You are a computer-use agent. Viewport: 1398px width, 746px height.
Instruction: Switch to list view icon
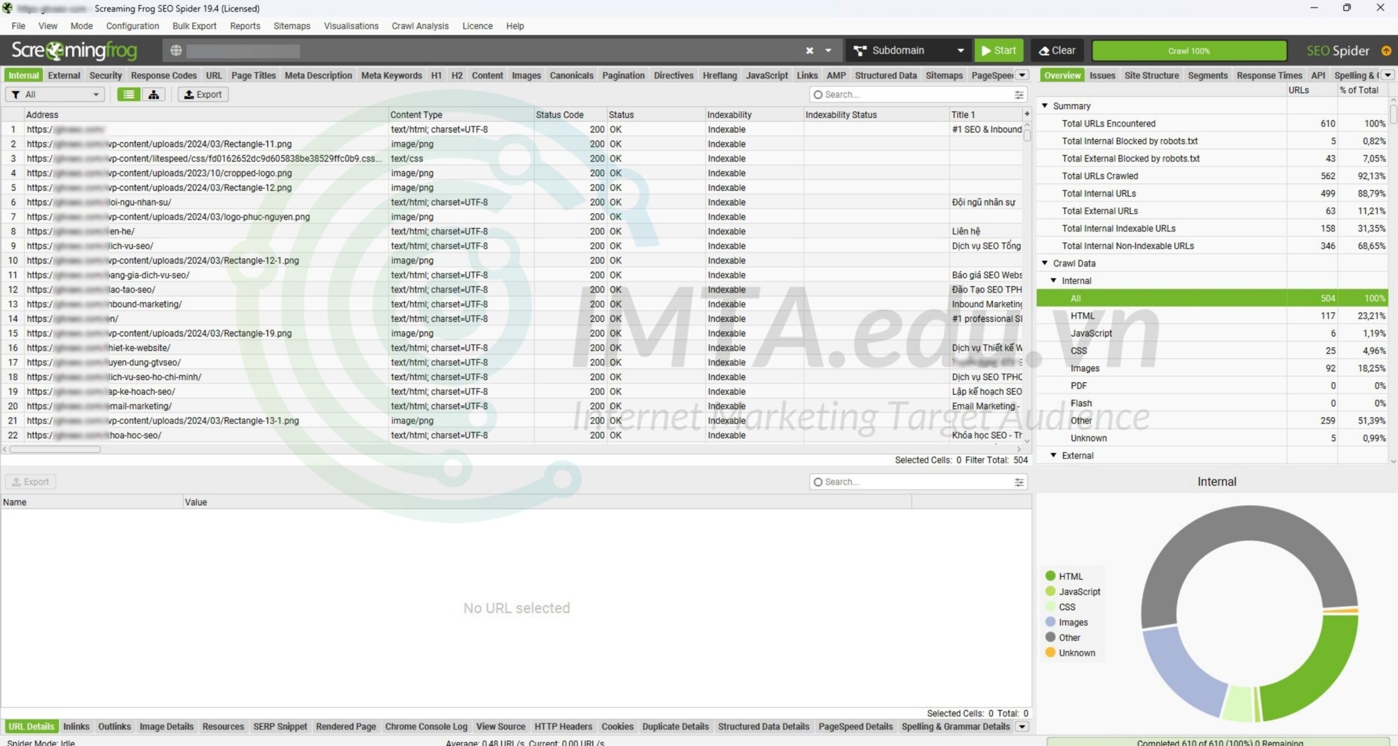coord(128,94)
